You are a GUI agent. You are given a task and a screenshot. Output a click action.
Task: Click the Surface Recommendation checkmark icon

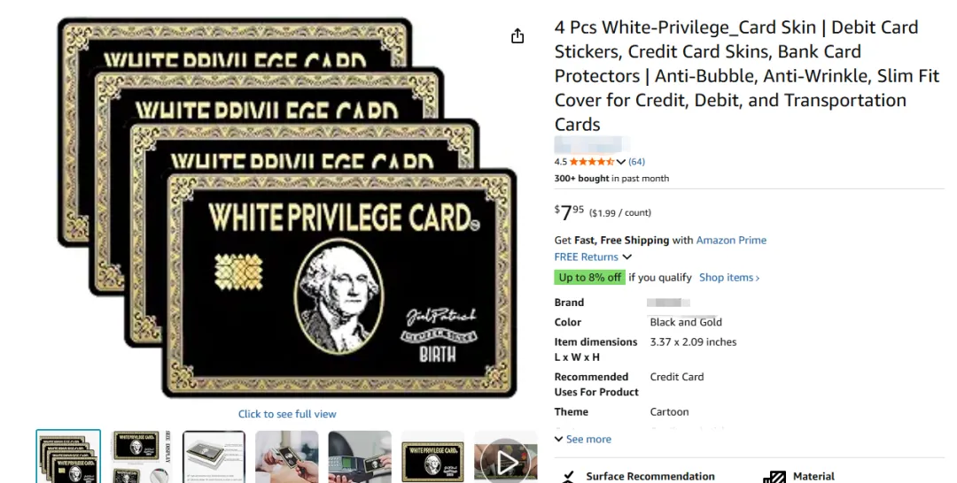(568, 476)
